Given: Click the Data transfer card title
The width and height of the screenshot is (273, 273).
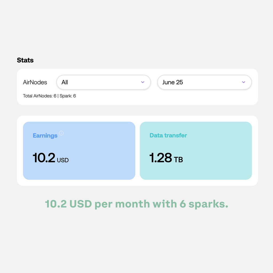Looking at the screenshot, I should [168, 135].
